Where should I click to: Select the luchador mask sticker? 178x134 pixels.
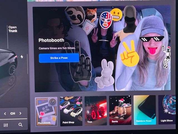(x=105, y=20)
